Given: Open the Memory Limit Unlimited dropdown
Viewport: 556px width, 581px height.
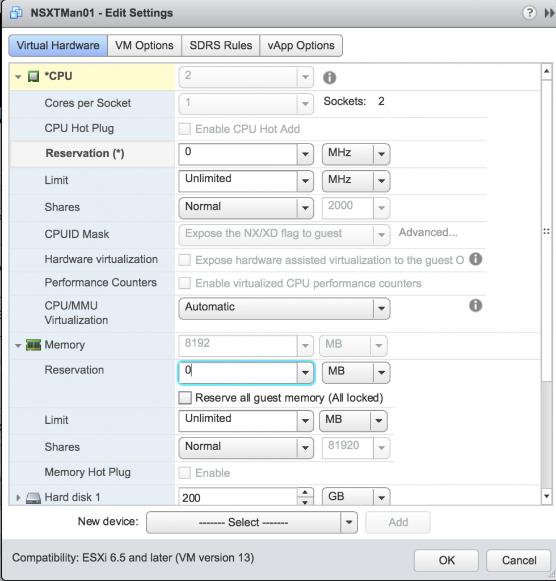Looking at the screenshot, I should pyautogui.click(x=305, y=420).
